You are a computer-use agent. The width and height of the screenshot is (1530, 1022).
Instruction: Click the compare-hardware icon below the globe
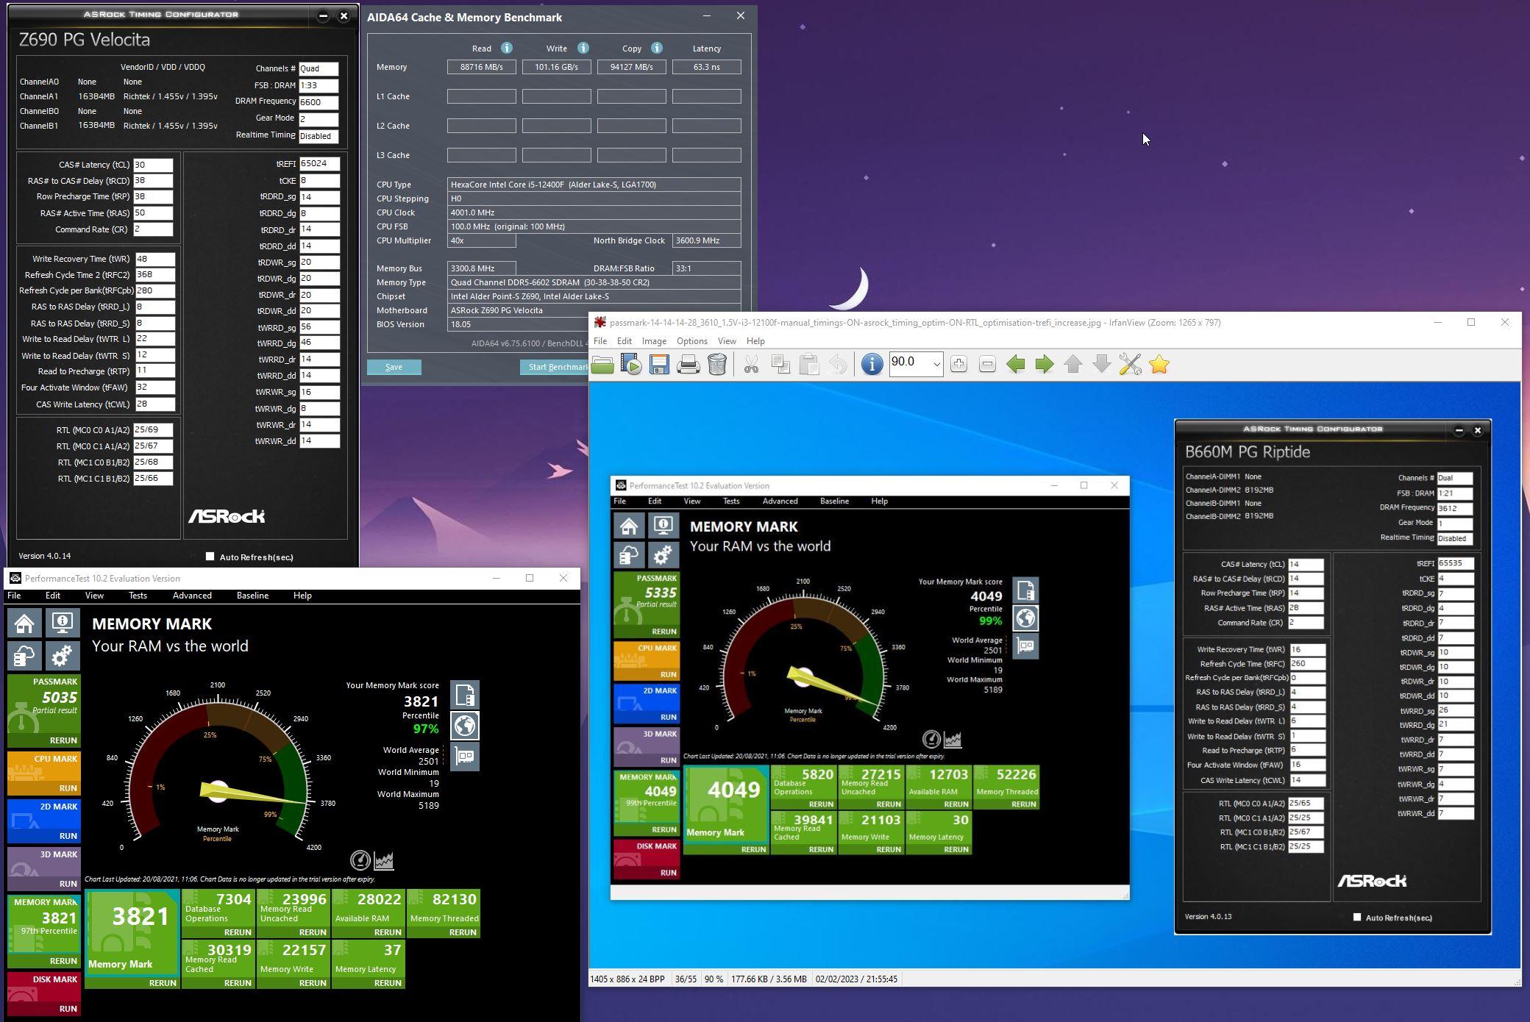point(465,757)
